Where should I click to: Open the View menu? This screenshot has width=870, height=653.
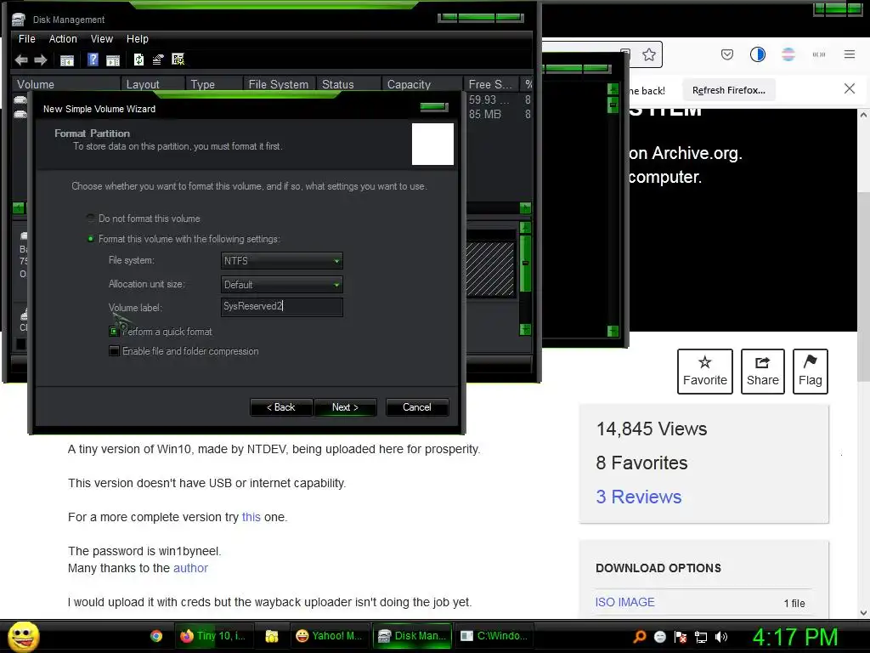102,39
